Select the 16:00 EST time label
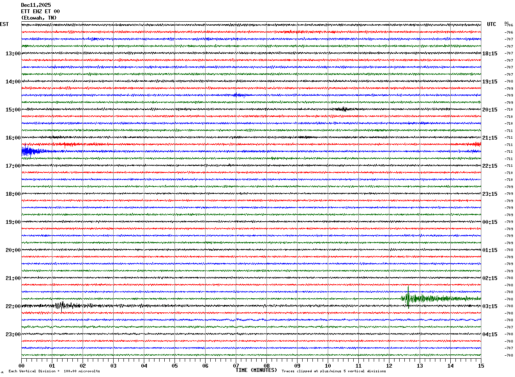The image size is (515, 377). 13,138
